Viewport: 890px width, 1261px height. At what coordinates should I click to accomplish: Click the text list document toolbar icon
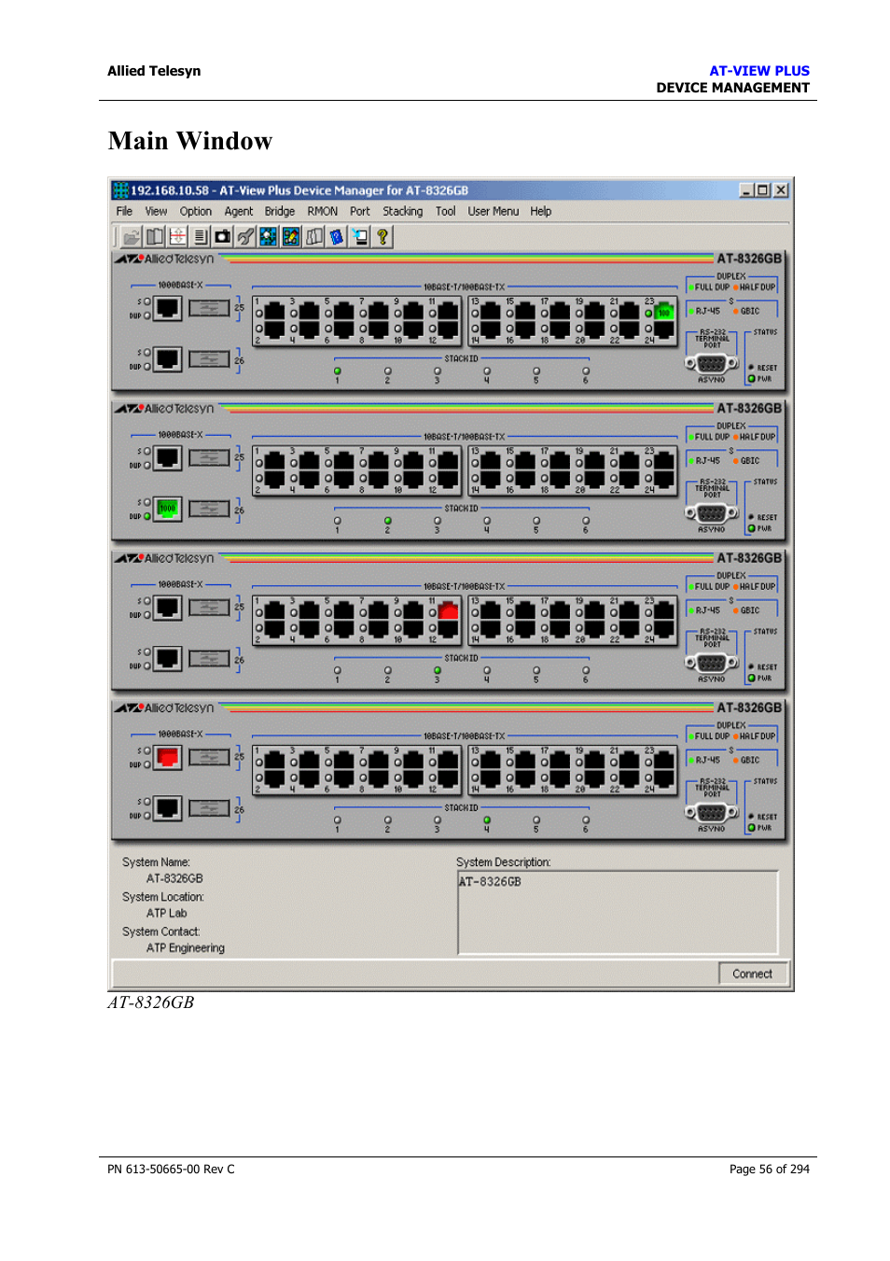[x=200, y=236]
